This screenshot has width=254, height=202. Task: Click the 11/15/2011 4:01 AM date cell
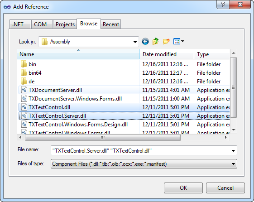pyautogui.click(x=166, y=90)
